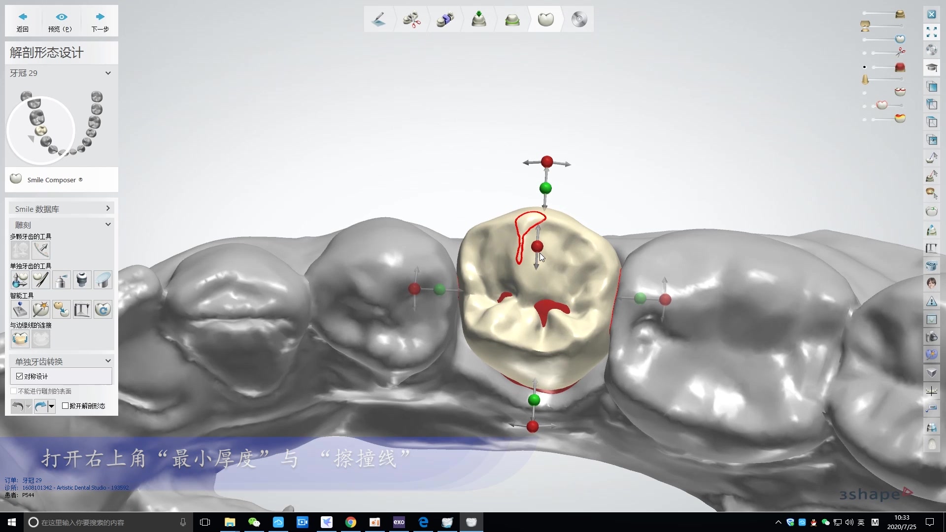Select the individual tooth transform tool

[x=20, y=280]
